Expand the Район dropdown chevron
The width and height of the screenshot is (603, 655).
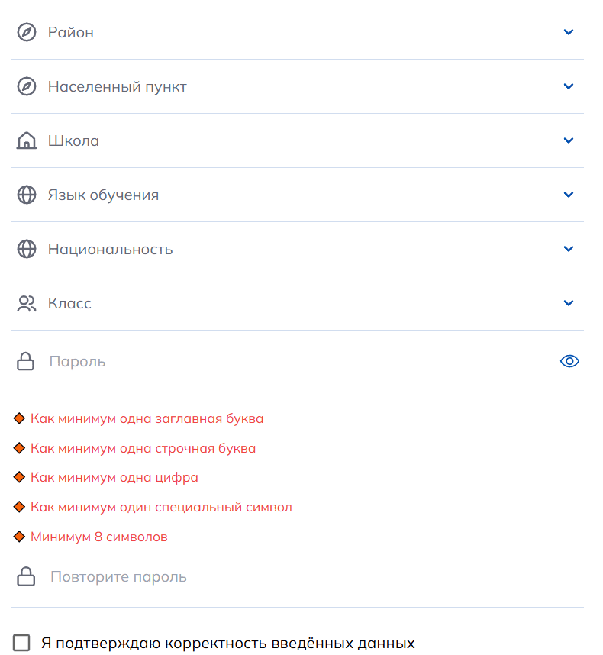coord(569,32)
